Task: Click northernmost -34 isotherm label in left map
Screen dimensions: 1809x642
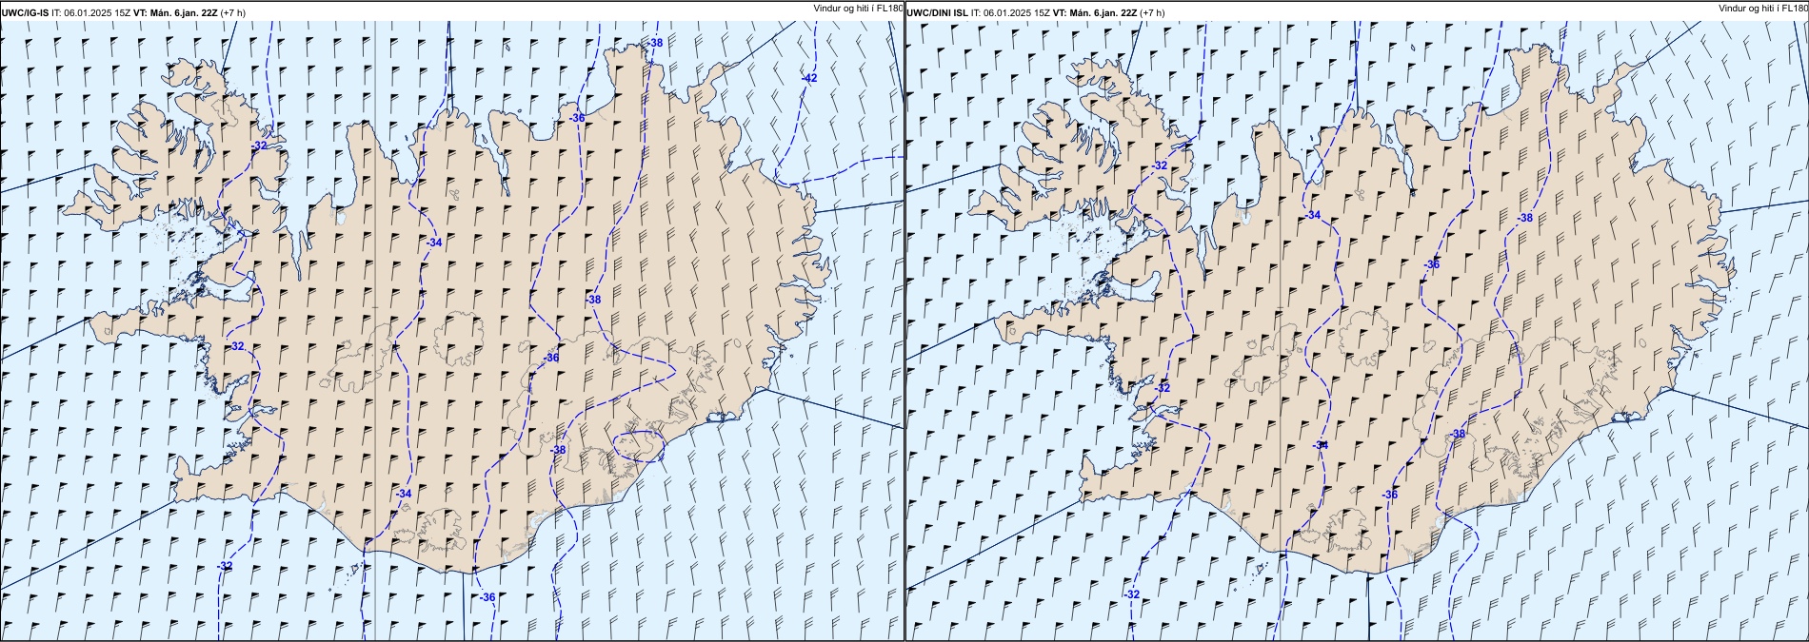Action: click(x=434, y=243)
